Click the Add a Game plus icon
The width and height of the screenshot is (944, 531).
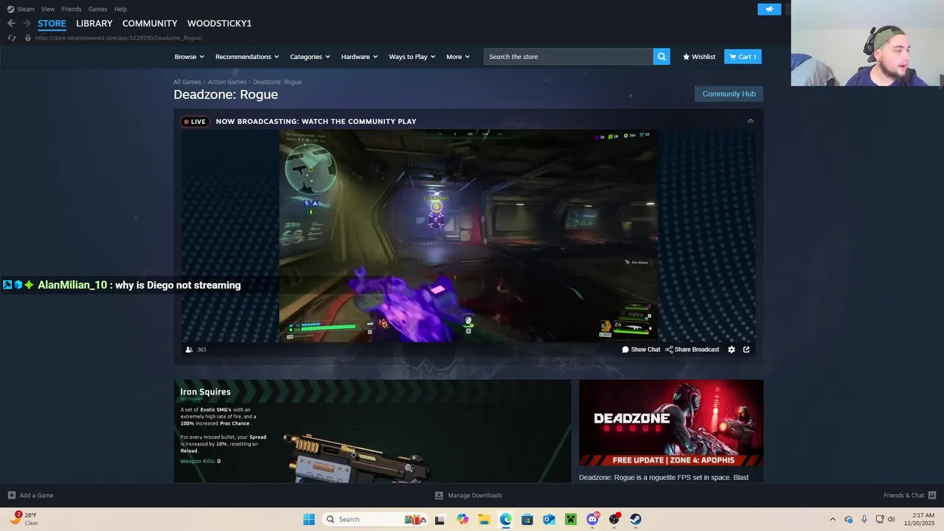[11, 496]
